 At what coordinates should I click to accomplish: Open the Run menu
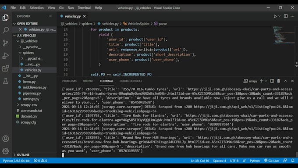click(71, 8)
